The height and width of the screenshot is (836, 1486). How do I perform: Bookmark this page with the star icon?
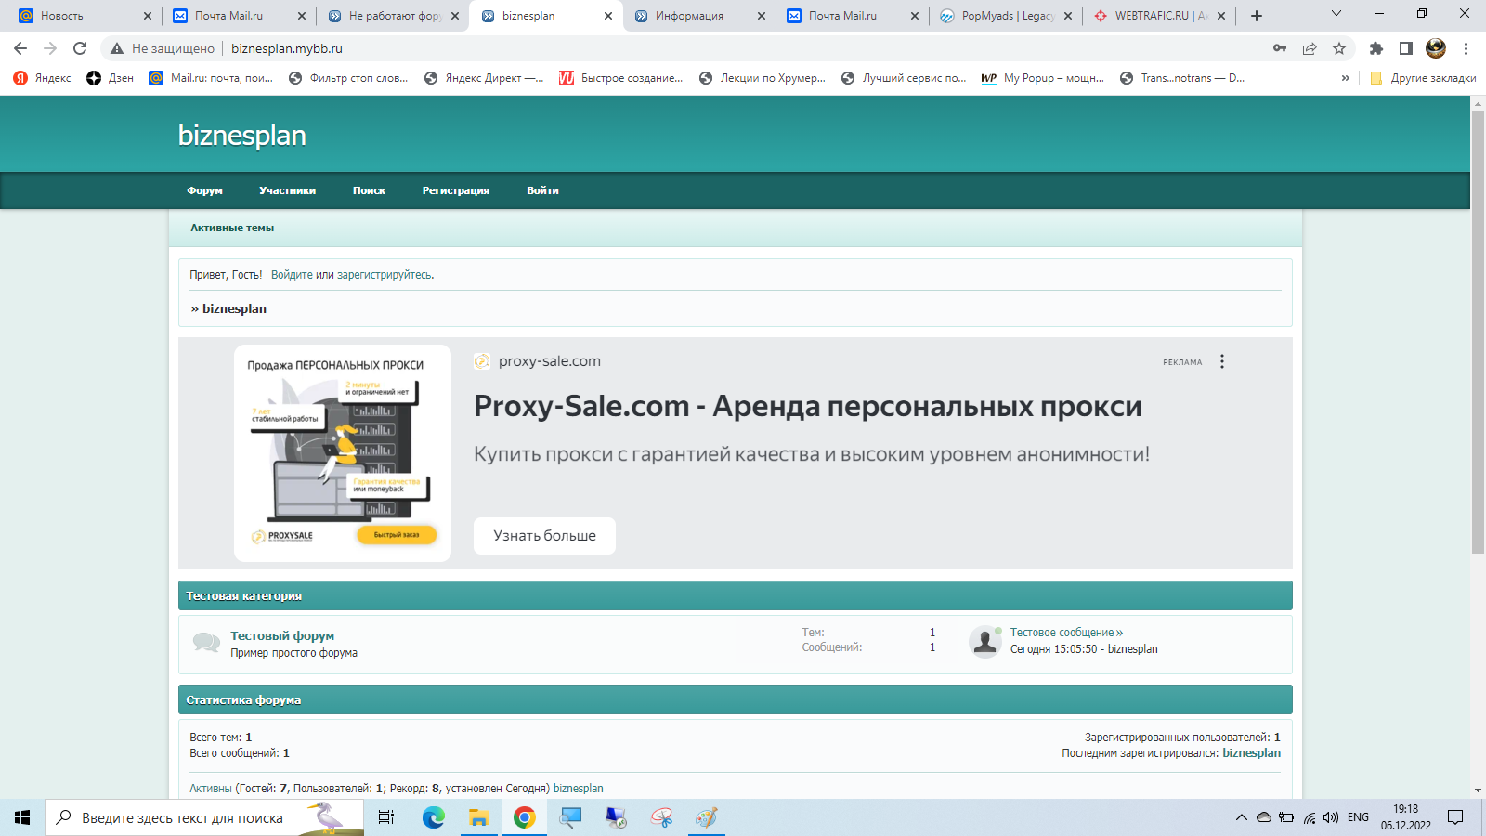[x=1338, y=48]
